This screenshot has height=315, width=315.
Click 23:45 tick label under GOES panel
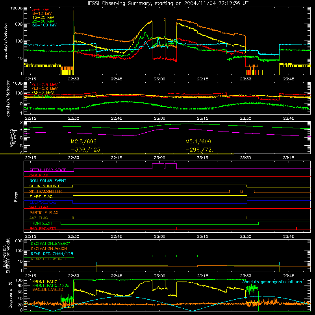pyautogui.click(x=289, y=158)
